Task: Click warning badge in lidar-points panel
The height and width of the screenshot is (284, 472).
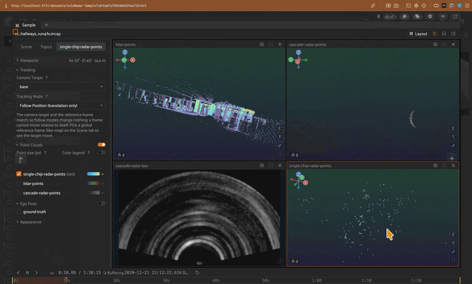Action: click(121, 155)
